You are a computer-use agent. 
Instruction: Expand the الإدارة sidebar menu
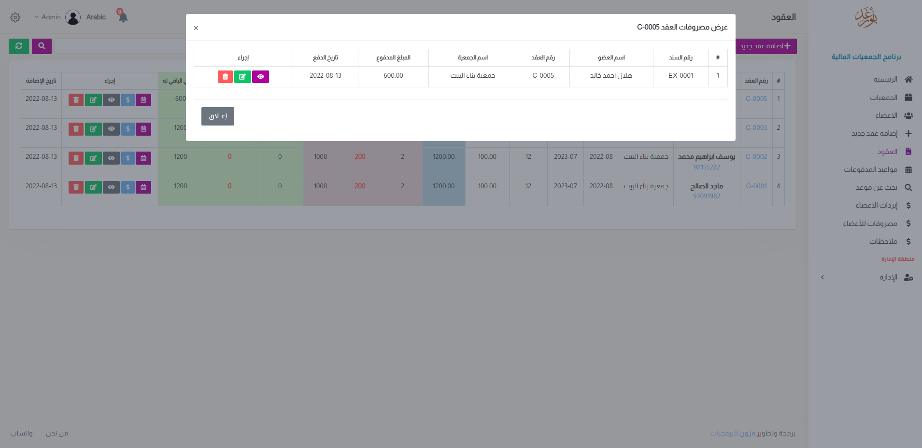(888, 277)
